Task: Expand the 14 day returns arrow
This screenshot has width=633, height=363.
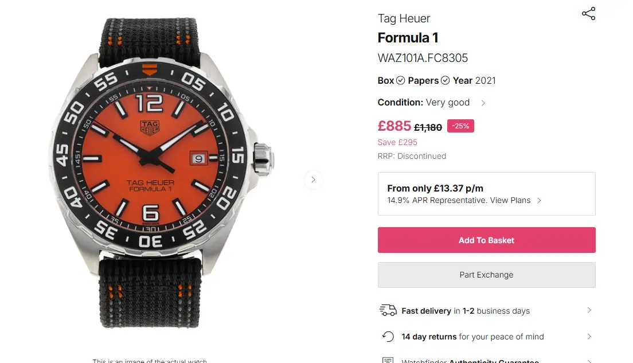Action: pos(589,337)
